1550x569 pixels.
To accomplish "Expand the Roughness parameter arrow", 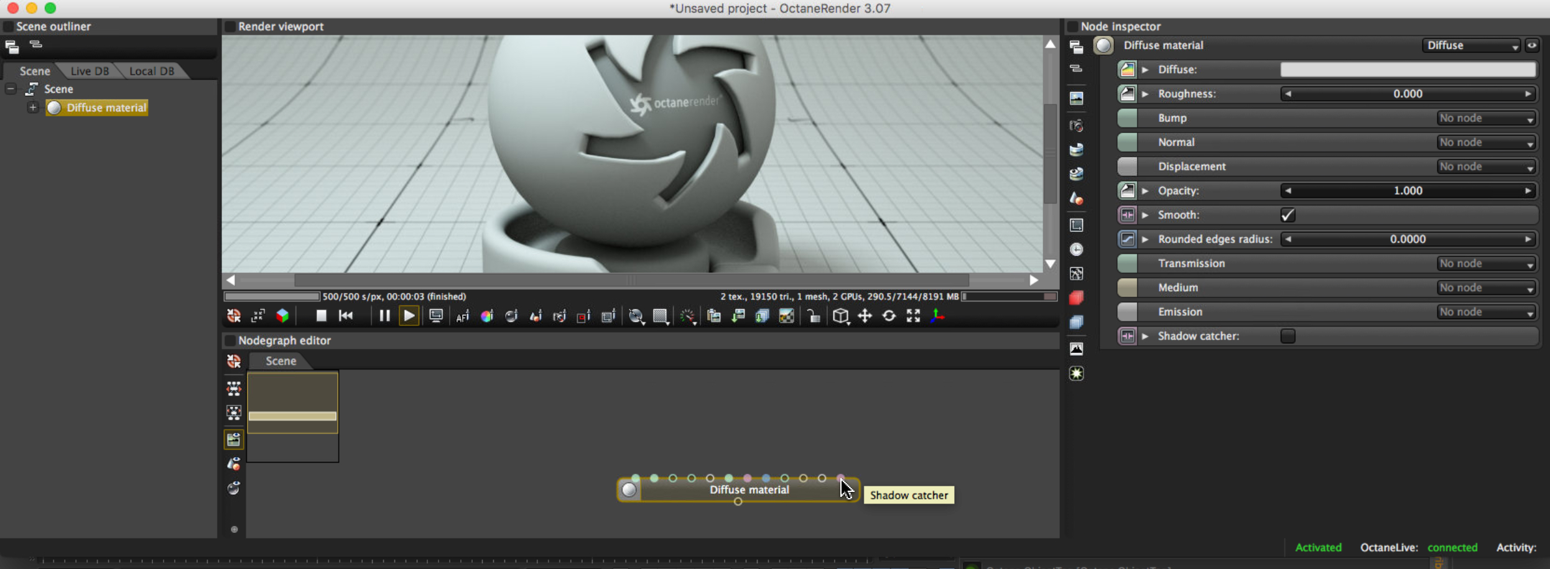I will coord(1145,94).
